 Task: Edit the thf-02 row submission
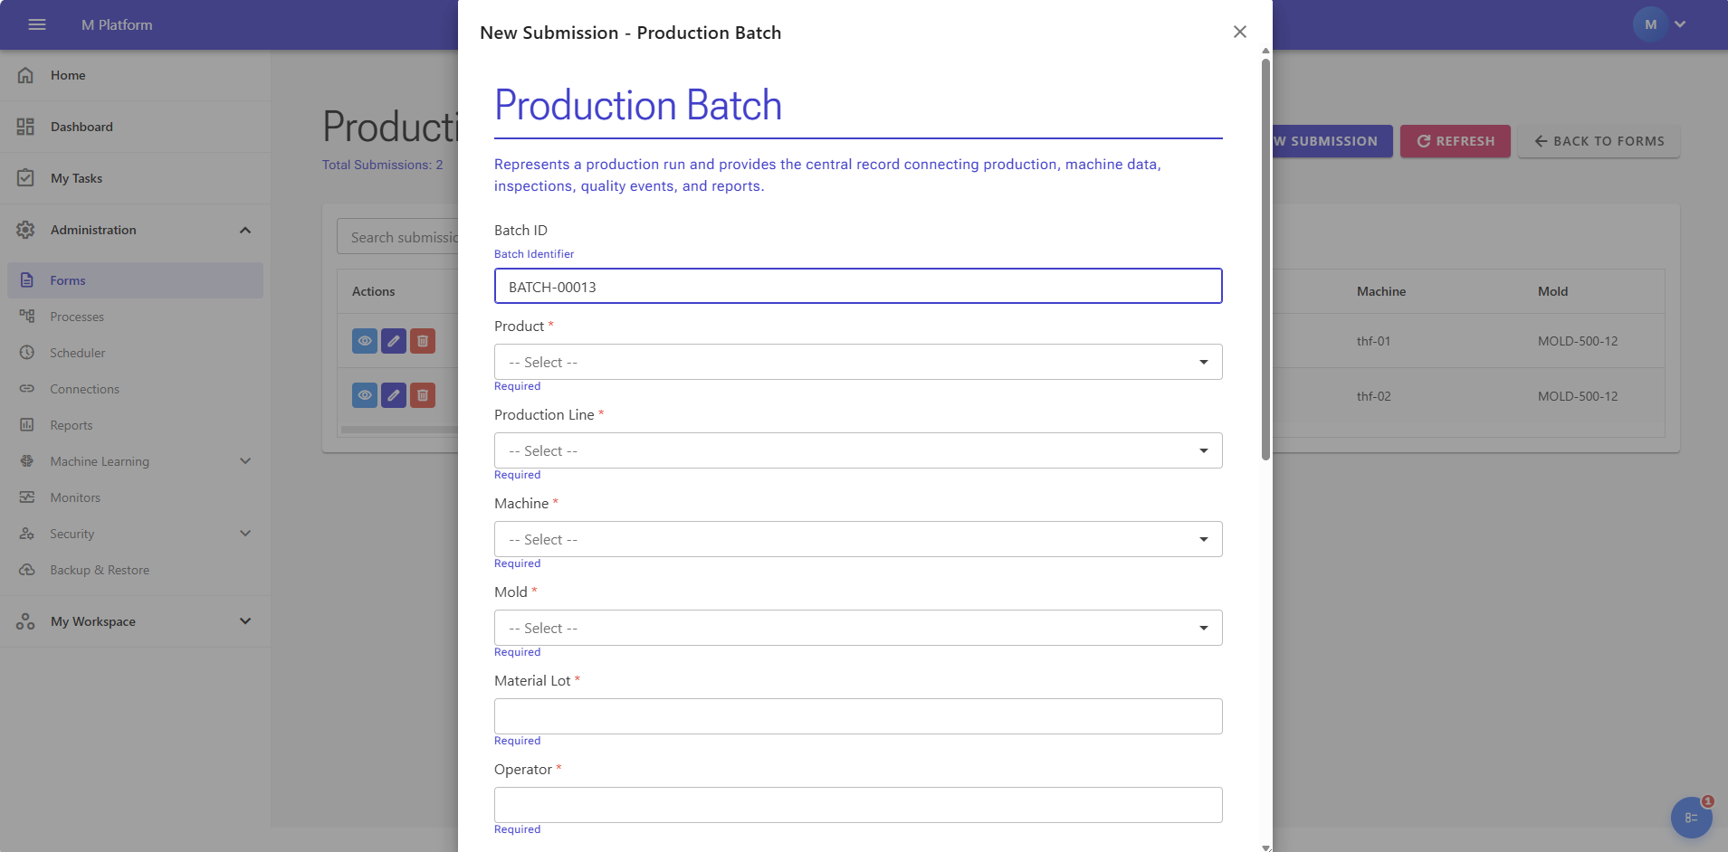[x=394, y=395]
